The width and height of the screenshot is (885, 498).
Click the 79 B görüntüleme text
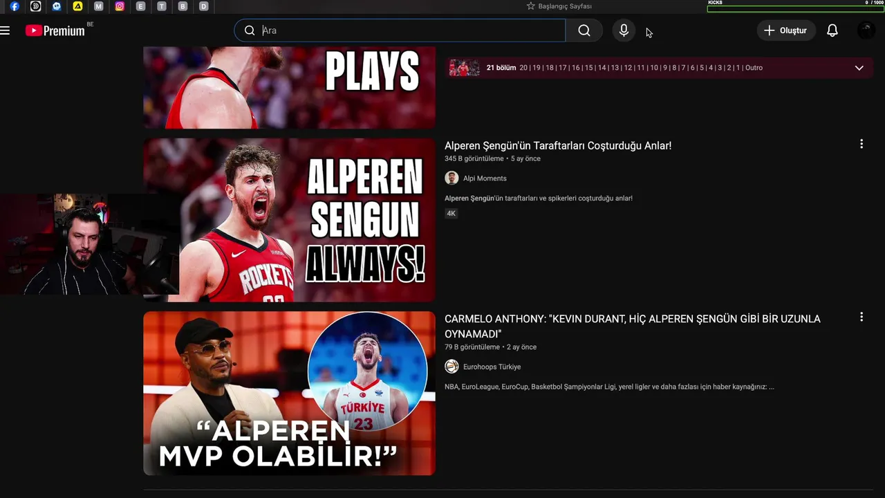point(472,347)
